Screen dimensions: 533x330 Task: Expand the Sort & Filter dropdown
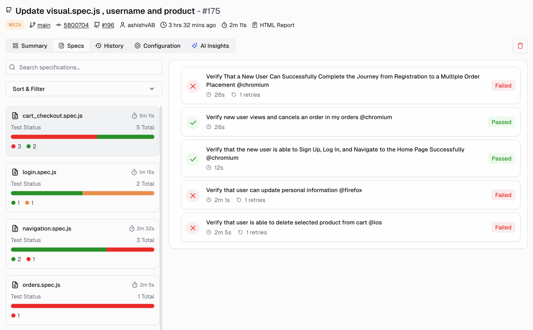point(84,89)
